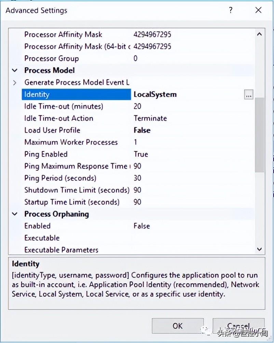274x343 pixels.
Task: Select Process Orphaning Enabled False value
Action: pyautogui.click(x=142, y=226)
